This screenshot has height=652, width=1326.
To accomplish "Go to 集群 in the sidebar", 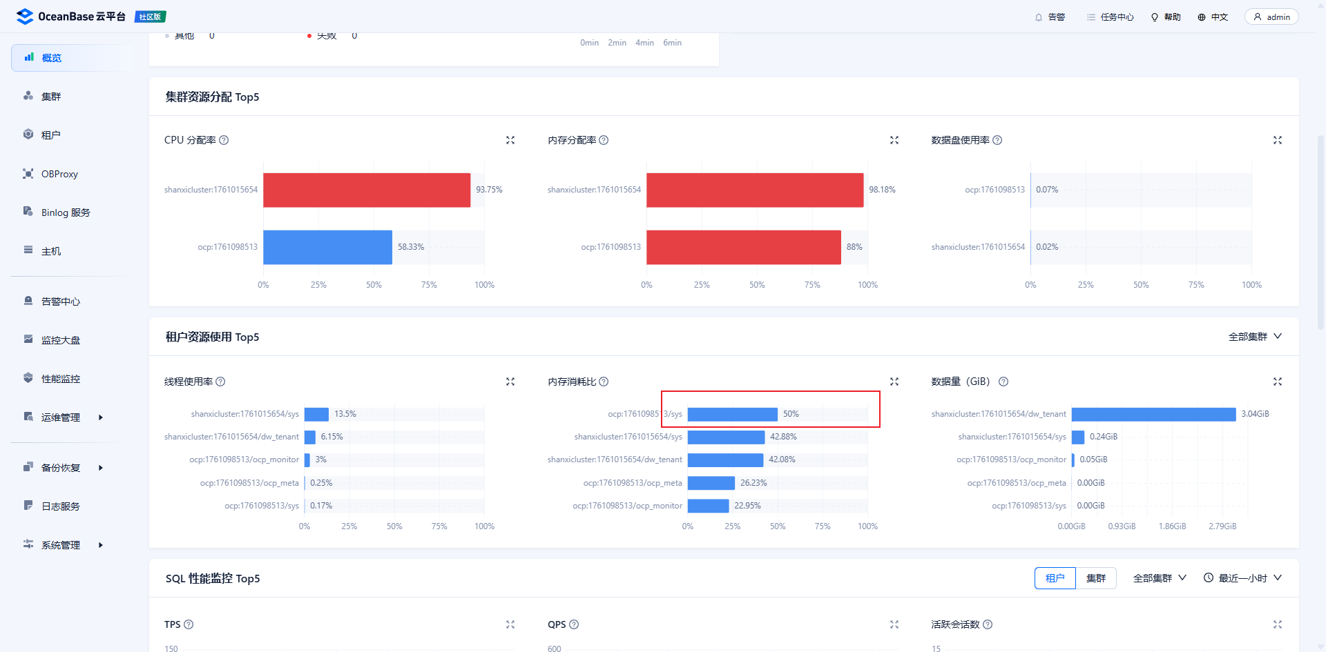I will point(51,97).
